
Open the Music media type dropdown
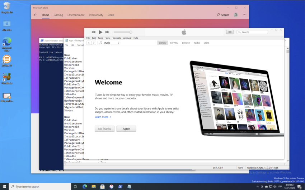pyautogui.click(x=109, y=43)
